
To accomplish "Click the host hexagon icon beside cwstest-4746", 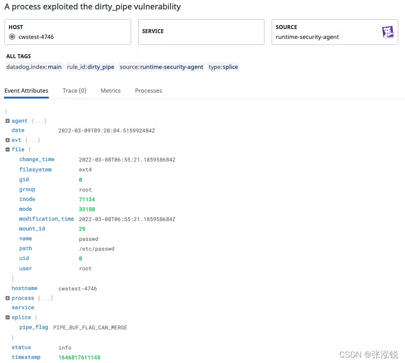I will click(12, 37).
